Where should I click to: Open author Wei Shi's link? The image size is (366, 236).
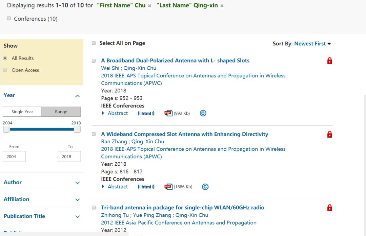tap(110, 68)
